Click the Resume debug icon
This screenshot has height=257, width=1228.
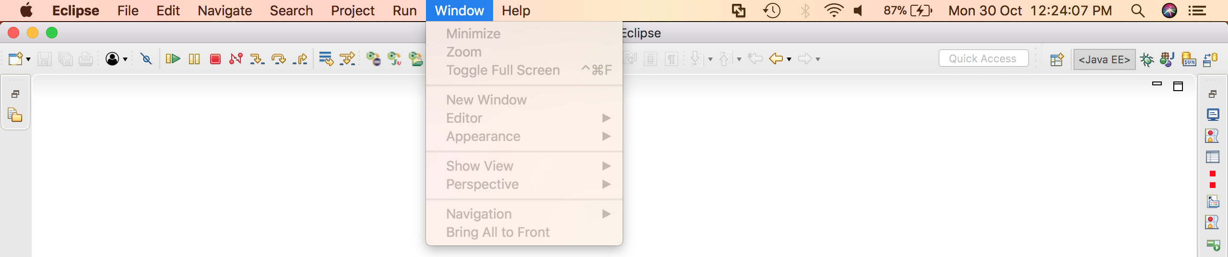[x=173, y=59]
